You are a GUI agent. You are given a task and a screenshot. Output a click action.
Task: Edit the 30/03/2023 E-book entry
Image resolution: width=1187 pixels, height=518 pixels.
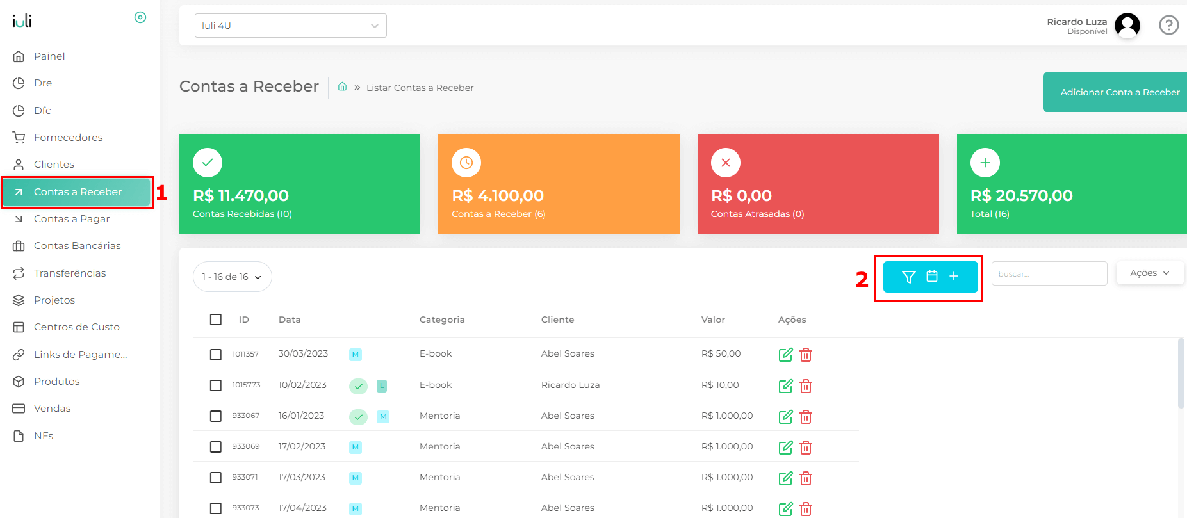tap(785, 355)
